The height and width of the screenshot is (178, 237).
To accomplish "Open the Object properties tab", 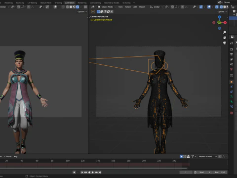I will click(232, 82).
